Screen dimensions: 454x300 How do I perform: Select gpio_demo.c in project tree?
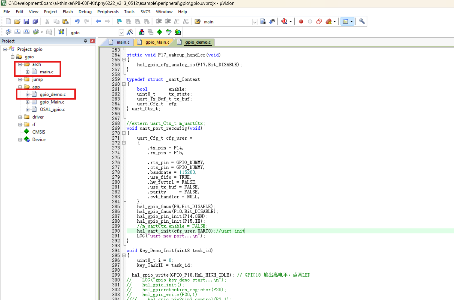coord(53,94)
